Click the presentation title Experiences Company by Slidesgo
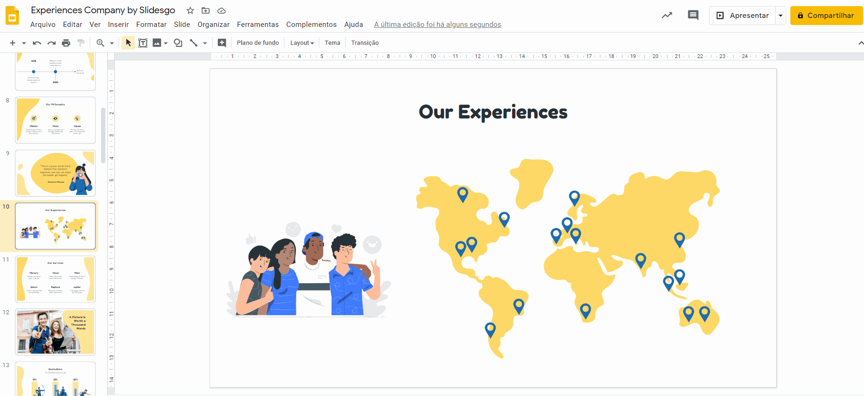 click(103, 10)
